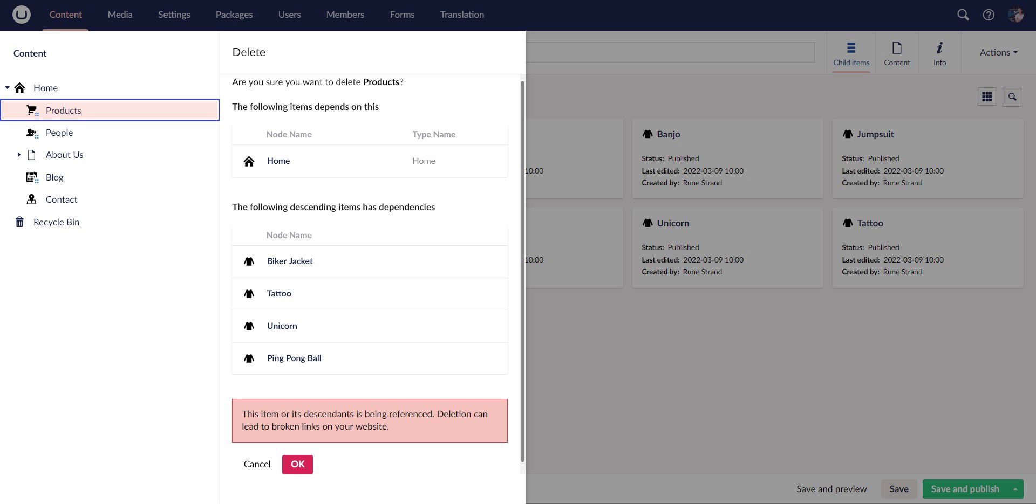1036x504 pixels.
Task: Collapse the Home tree node arrow
Action: [8, 87]
